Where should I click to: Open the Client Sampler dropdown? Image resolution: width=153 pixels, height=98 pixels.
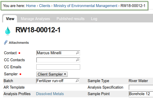[x=52, y=74]
